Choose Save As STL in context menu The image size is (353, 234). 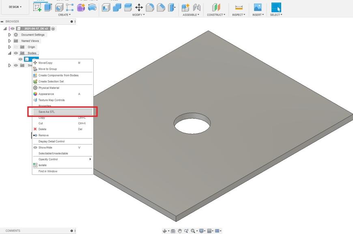pyautogui.click(x=62, y=112)
